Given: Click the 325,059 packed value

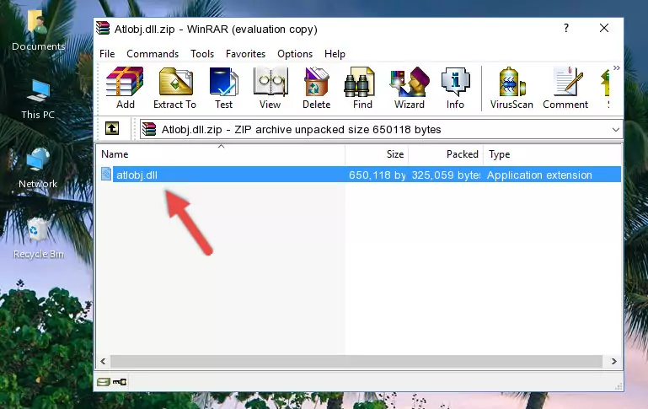Looking at the screenshot, I should pyautogui.click(x=446, y=175).
